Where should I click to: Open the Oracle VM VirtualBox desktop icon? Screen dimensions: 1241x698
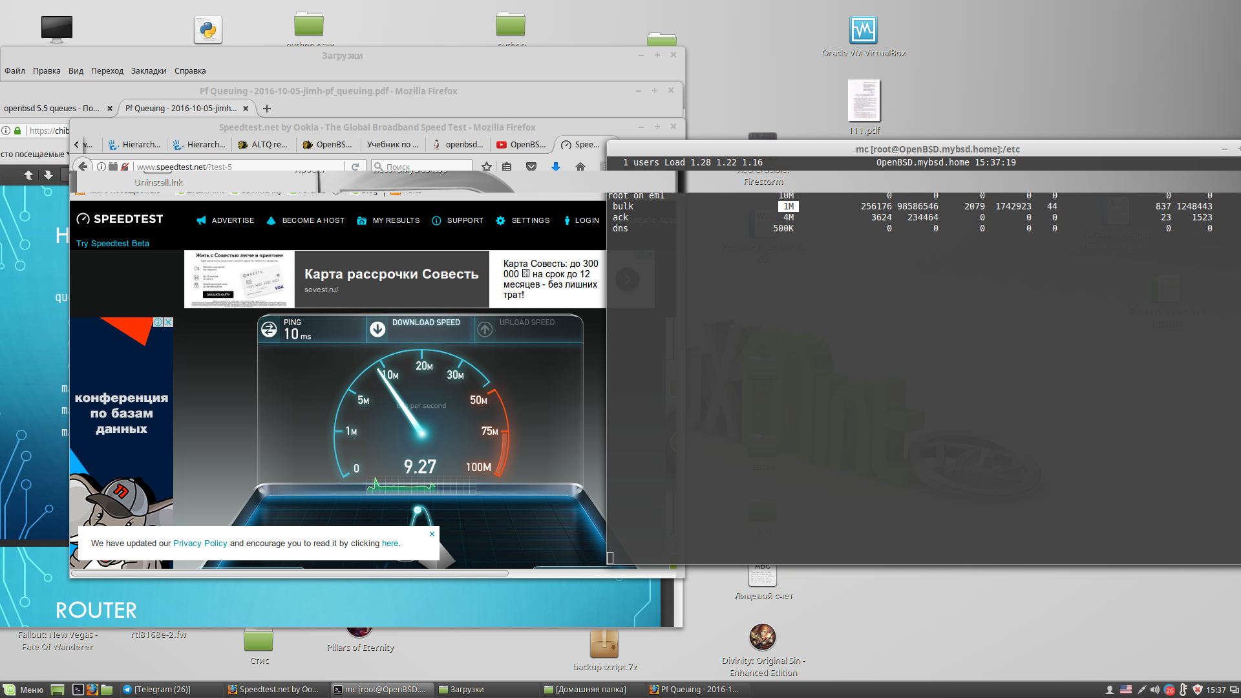[x=863, y=30]
